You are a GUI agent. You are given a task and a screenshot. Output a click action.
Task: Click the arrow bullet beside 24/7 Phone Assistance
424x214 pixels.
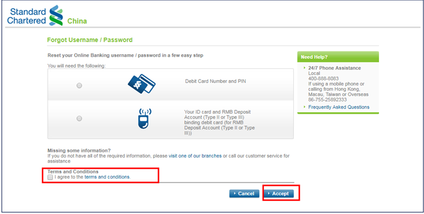[305, 68]
